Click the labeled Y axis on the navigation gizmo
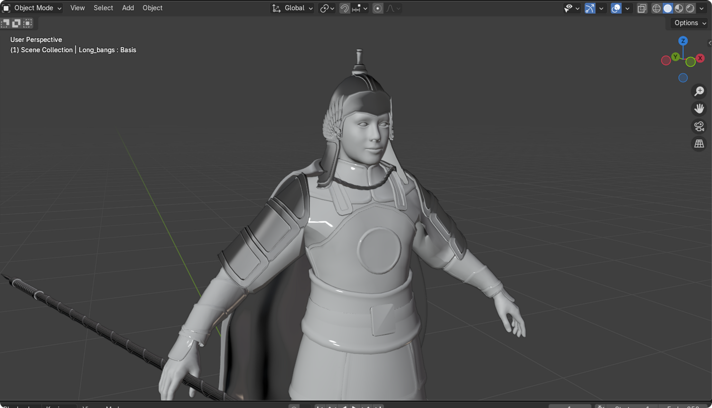This screenshot has width=712, height=408. [675, 57]
